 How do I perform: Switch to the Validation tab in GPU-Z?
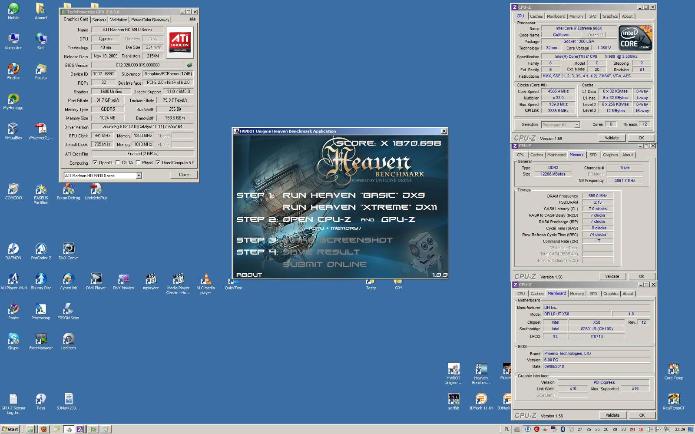coord(119,20)
